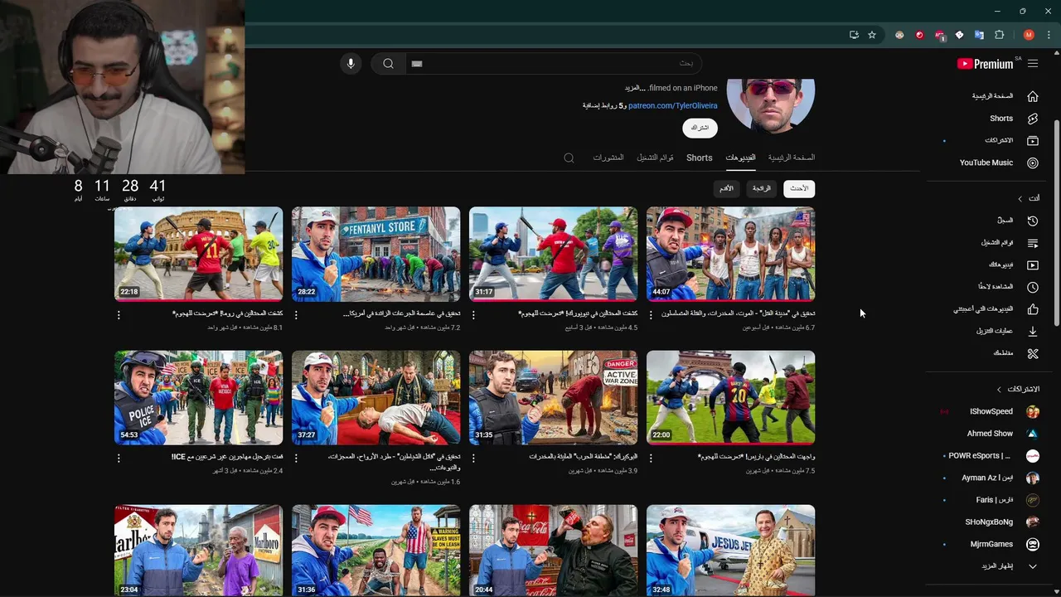This screenshot has height=597, width=1061.
Task: Click the YouTube search input field
Action: (x=553, y=64)
